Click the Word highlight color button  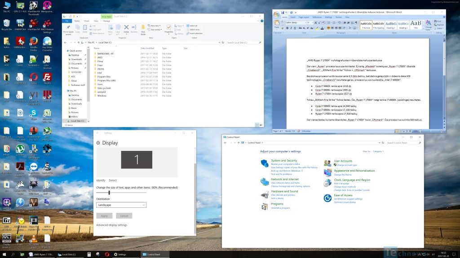(317, 28)
